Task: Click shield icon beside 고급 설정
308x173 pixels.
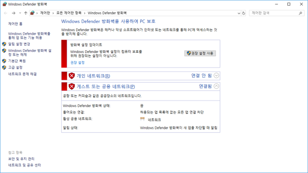Action: click(4, 67)
